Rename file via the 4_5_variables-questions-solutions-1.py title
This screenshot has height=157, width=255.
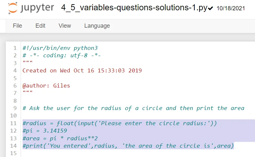(134, 8)
